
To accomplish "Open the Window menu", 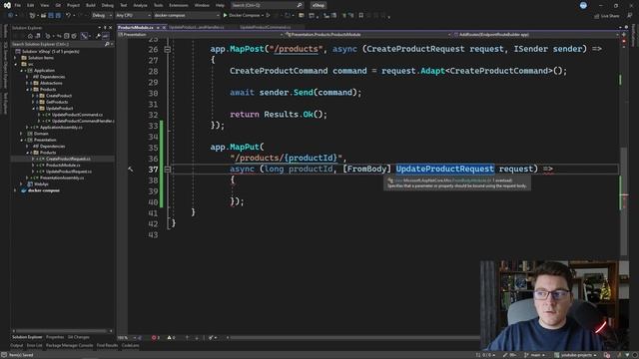I will pyautogui.click(x=202, y=5).
